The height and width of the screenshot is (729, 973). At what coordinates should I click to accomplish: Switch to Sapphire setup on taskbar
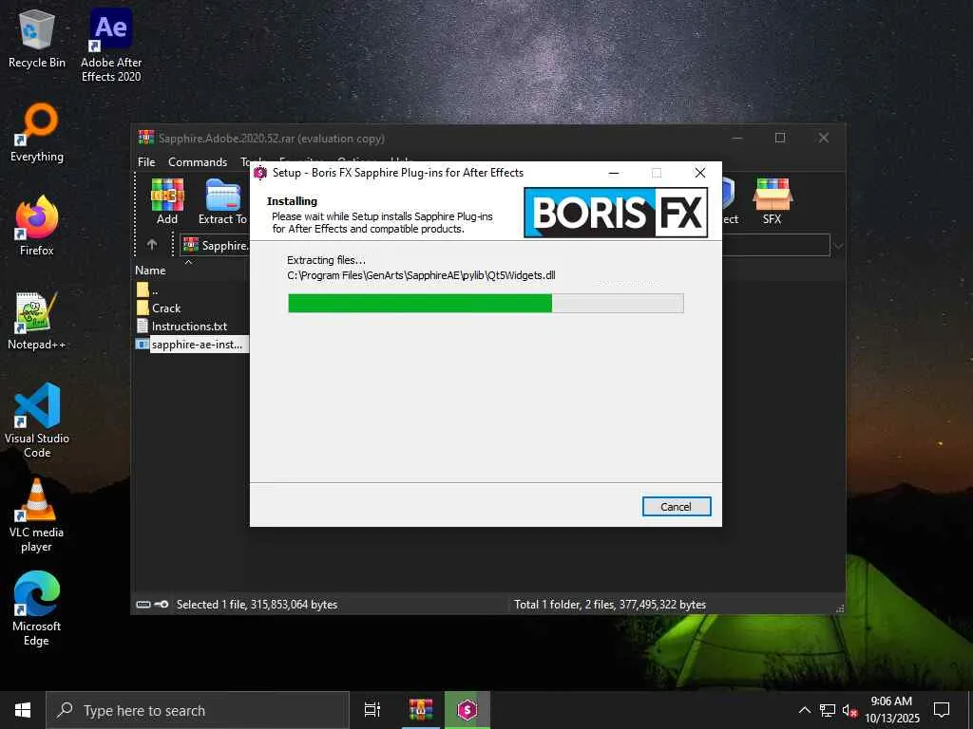(x=467, y=710)
